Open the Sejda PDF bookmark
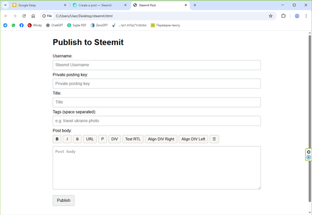This screenshot has height=215, width=312. click(x=77, y=25)
